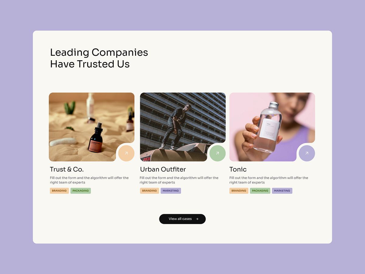Open the Tonic title

[238, 169]
